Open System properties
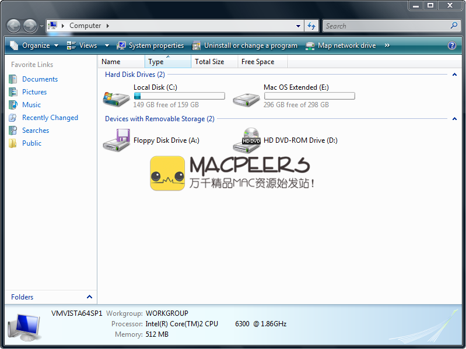Image resolution: width=466 pixels, height=349 pixels. [150, 45]
